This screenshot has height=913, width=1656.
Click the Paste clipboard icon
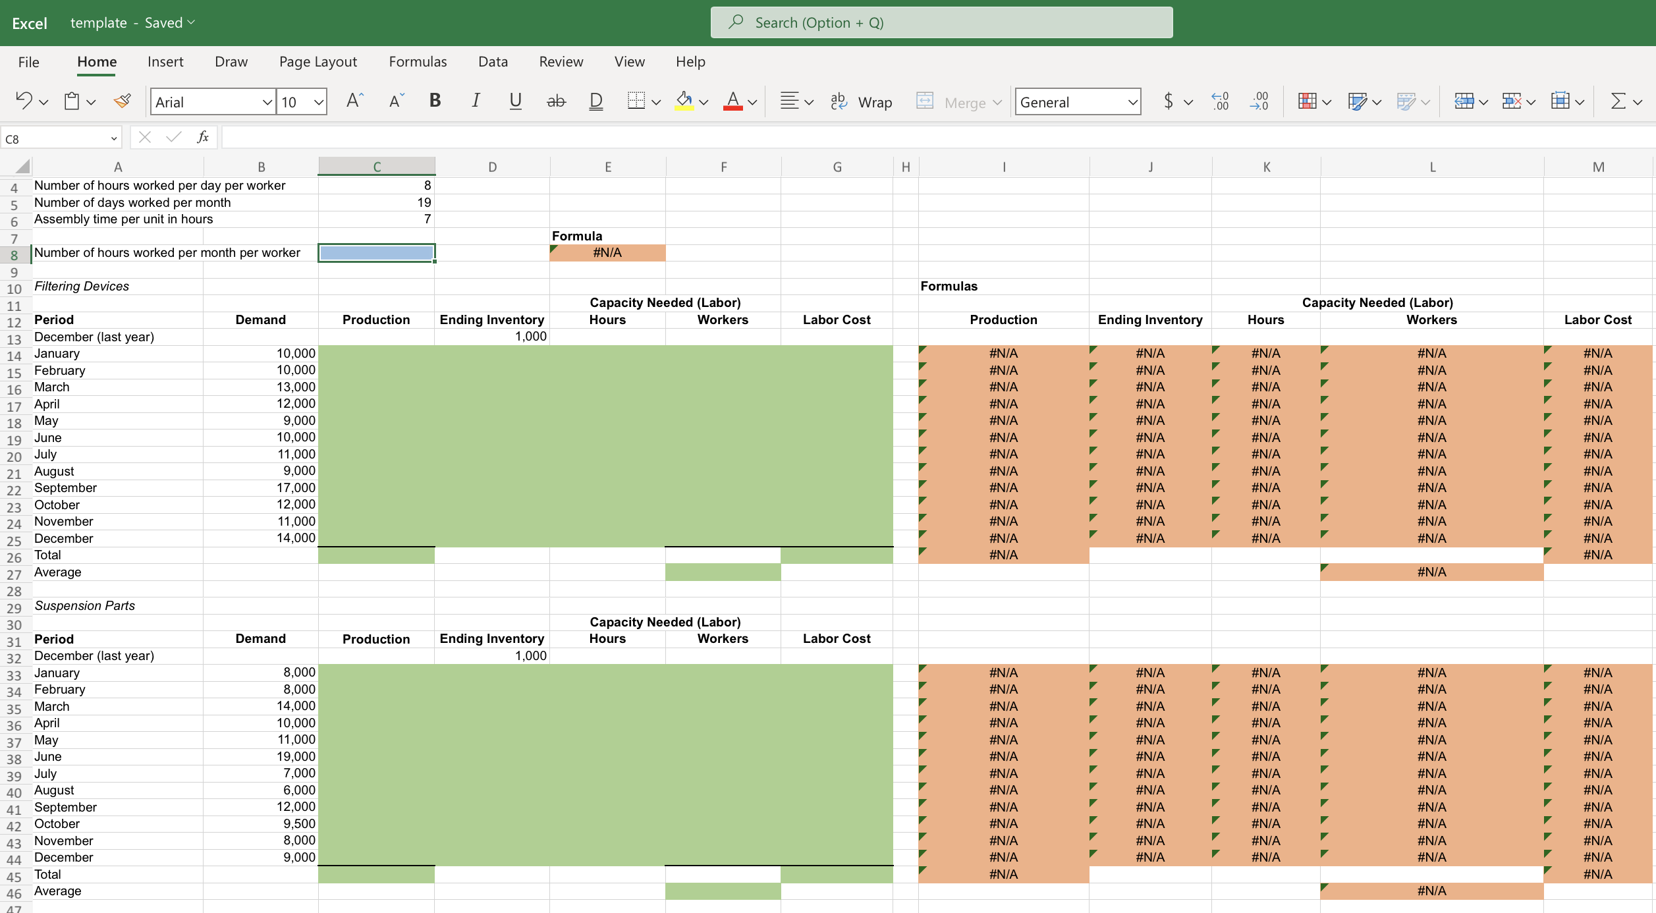point(71,101)
